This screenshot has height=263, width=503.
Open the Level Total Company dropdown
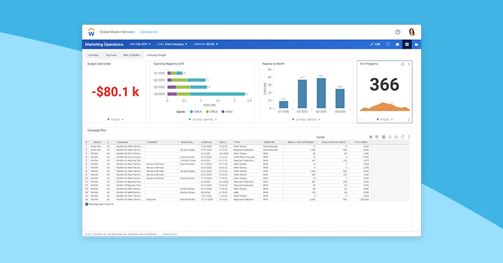(x=172, y=44)
